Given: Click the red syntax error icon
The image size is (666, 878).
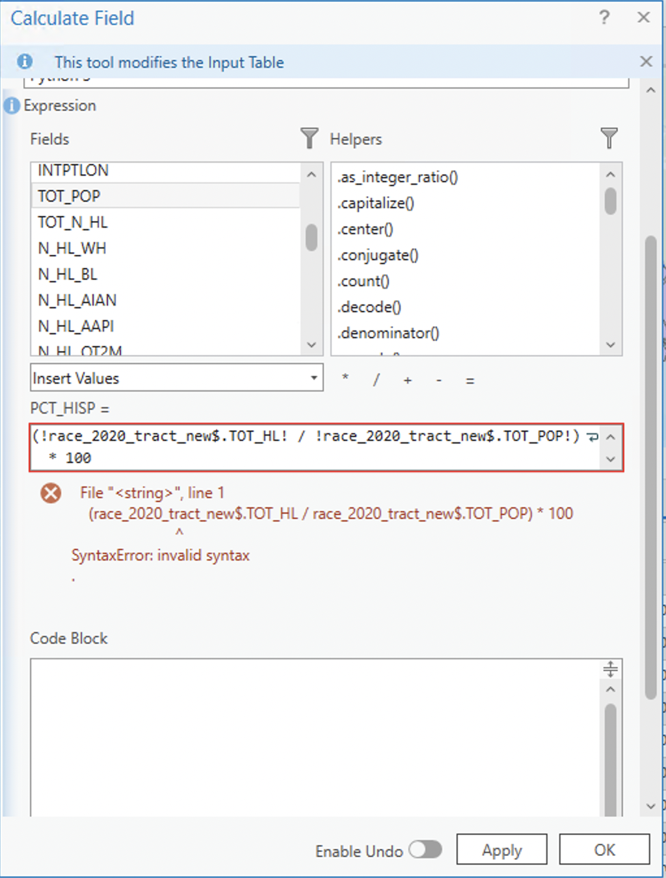Looking at the screenshot, I should pyautogui.click(x=50, y=493).
